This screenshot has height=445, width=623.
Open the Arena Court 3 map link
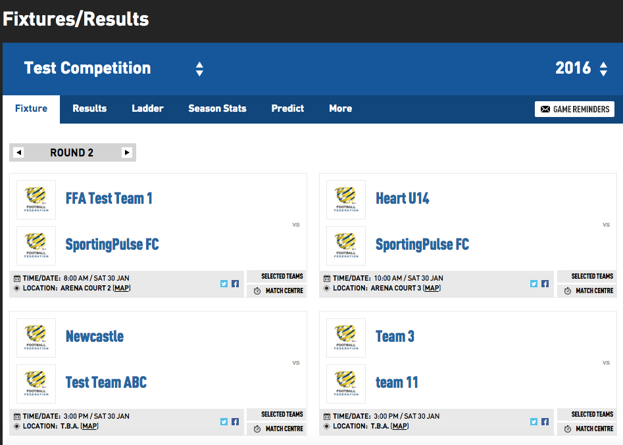pos(432,288)
